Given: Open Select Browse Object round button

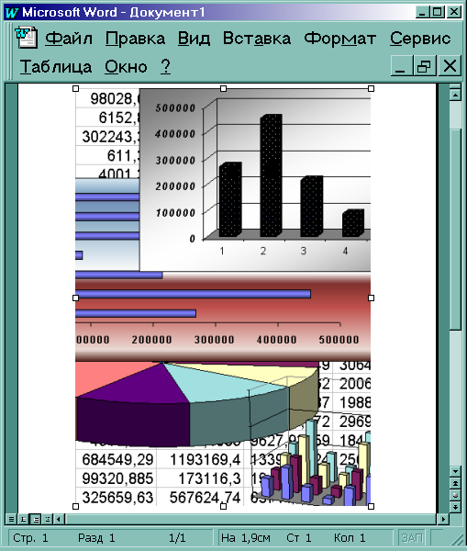Looking at the screenshot, I should coord(455,496).
